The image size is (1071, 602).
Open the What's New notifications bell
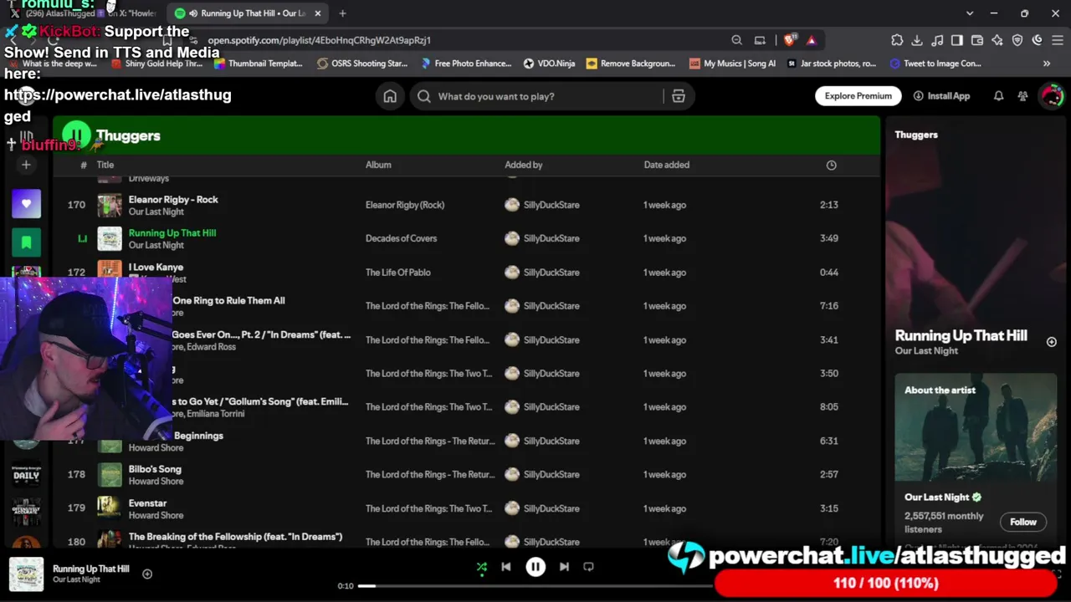(x=998, y=96)
